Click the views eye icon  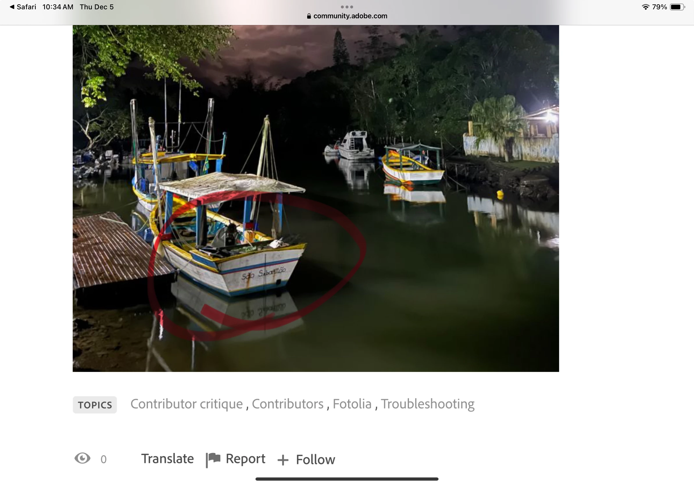[x=82, y=458]
